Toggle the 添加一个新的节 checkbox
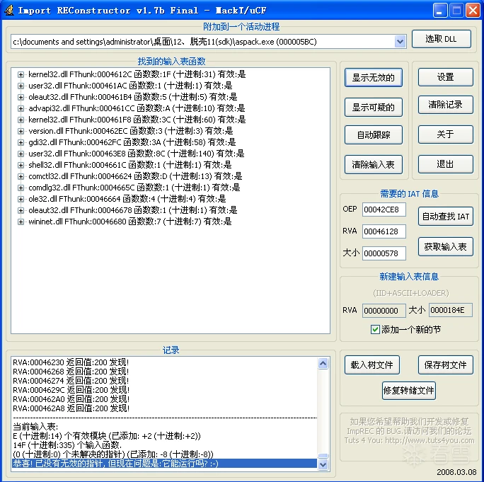 (x=376, y=330)
